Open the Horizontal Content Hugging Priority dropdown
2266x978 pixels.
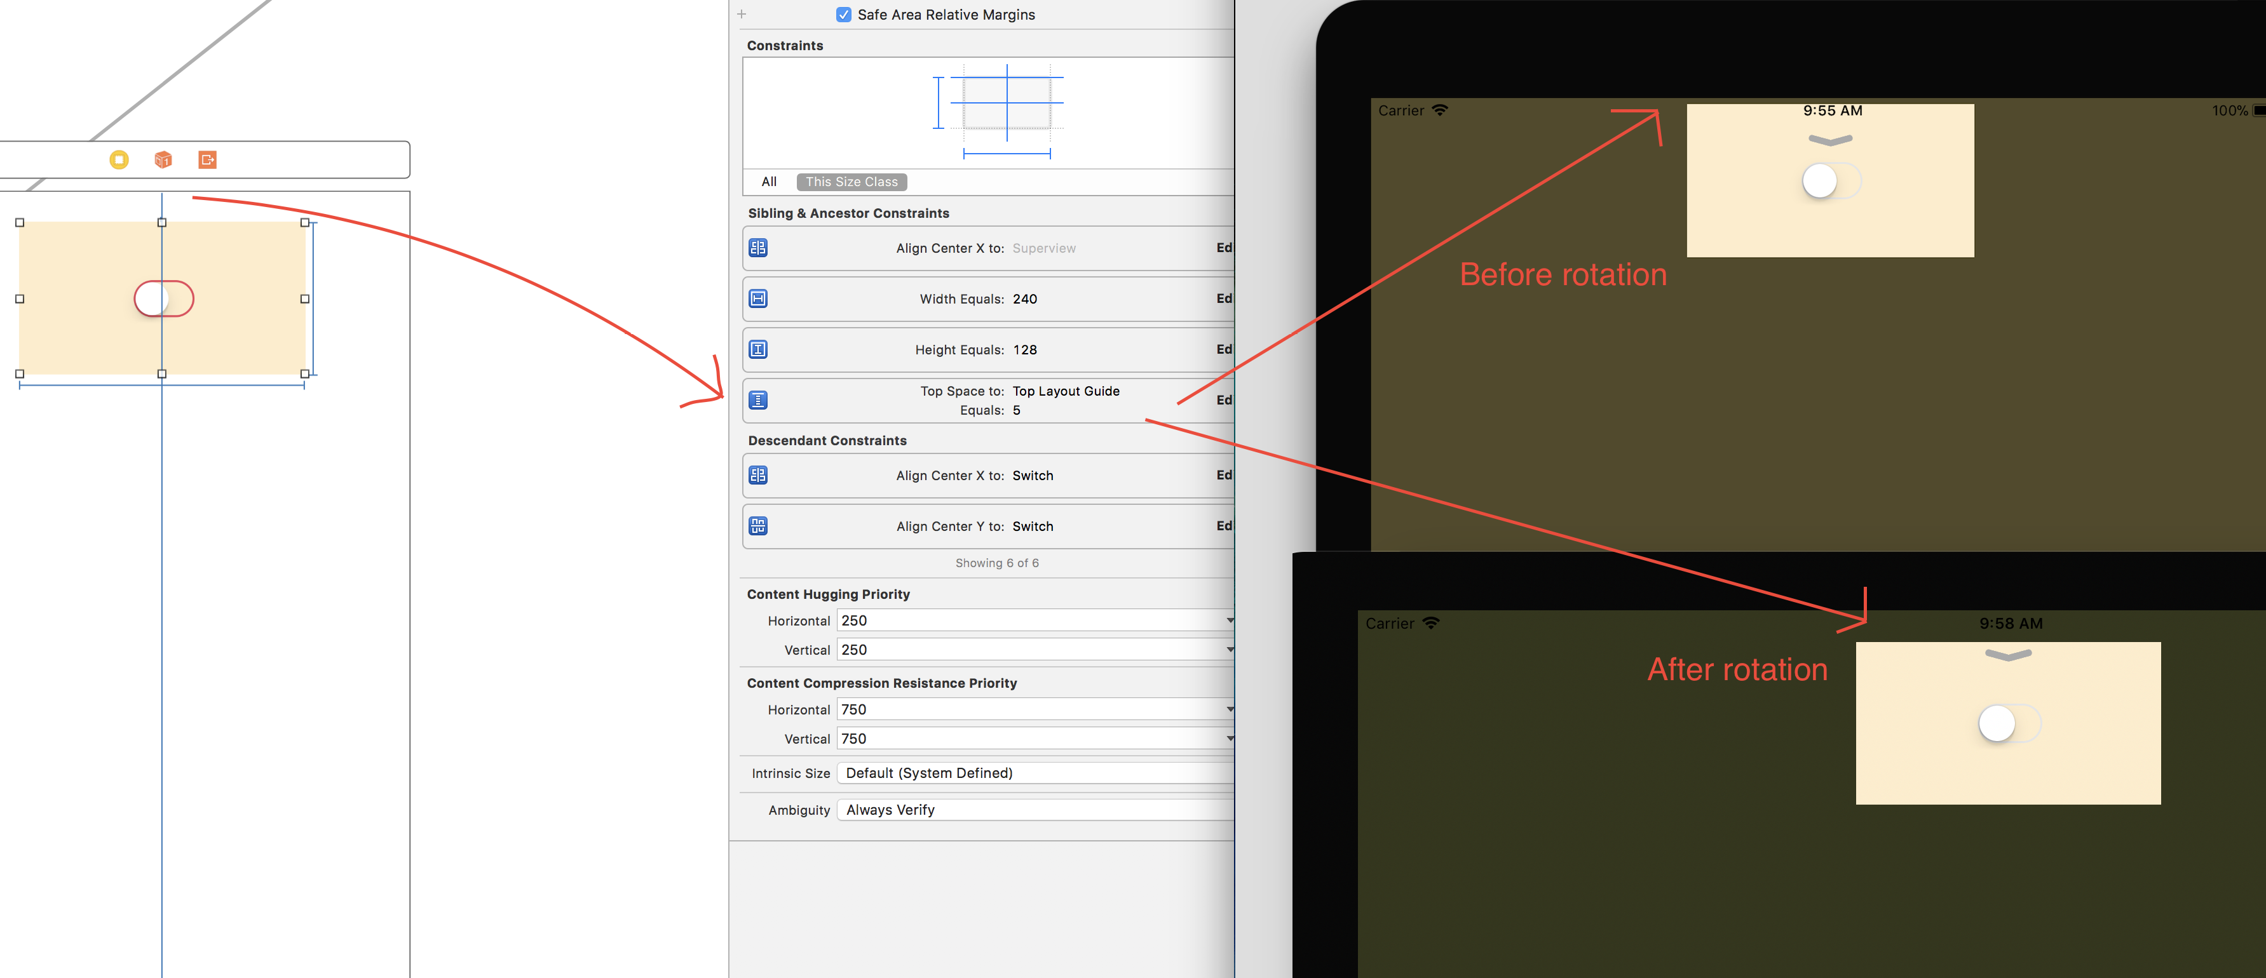tap(1230, 620)
